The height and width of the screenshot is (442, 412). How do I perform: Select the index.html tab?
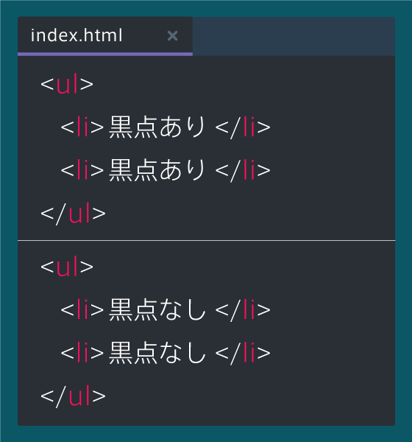coord(105,36)
